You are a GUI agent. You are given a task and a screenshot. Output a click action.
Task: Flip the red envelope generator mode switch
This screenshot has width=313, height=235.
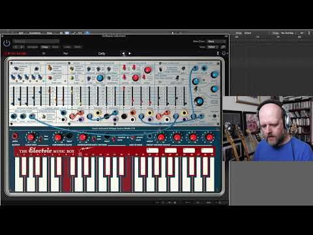(x=50, y=78)
